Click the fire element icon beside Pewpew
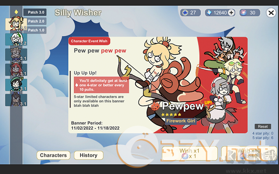 point(155,106)
